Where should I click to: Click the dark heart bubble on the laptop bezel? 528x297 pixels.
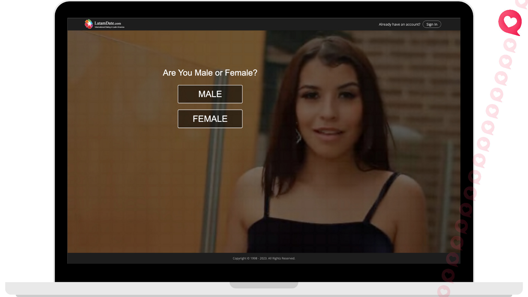tap(448, 275)
